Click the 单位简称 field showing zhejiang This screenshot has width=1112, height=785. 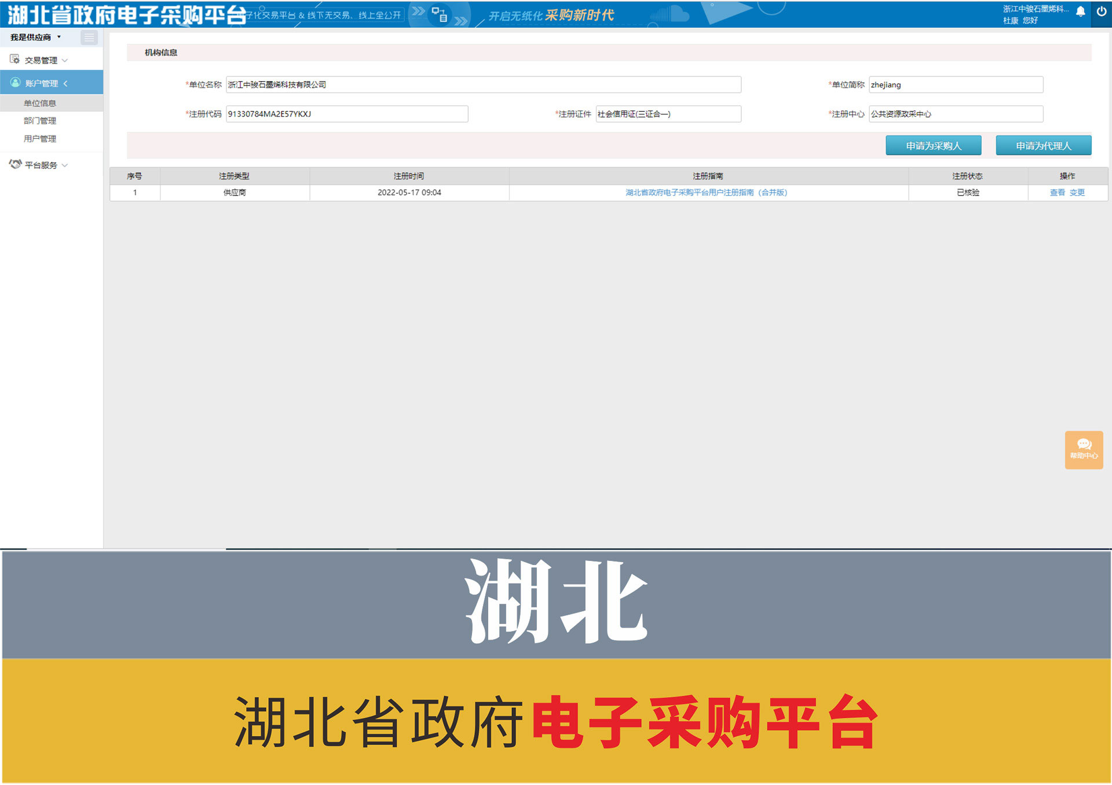coord(956,85)
